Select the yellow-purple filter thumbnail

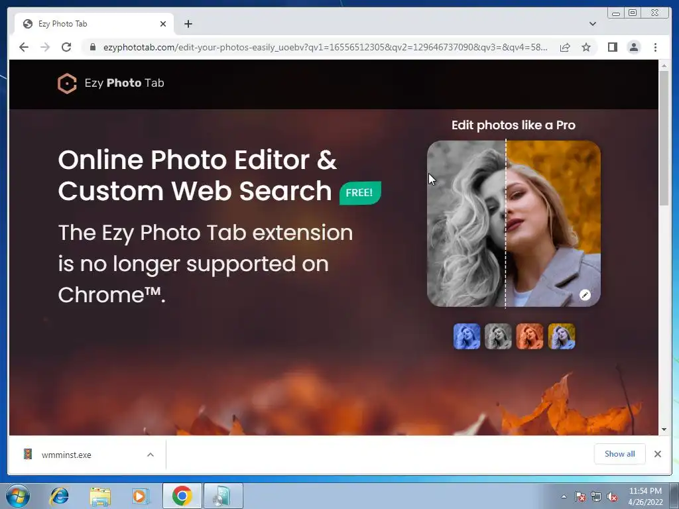coord(561,336)
